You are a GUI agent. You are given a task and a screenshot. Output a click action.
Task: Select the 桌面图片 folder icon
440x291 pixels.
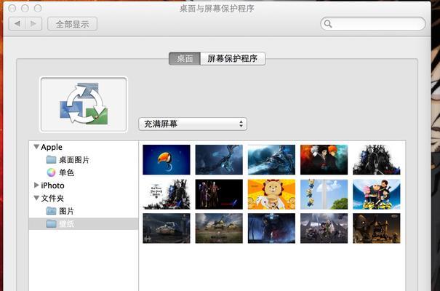[x=51, y=159]
